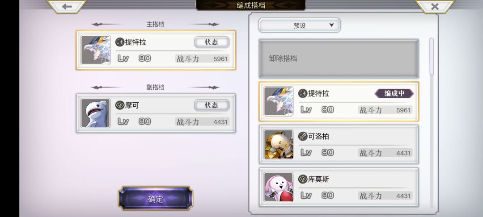Image resolution: width=483 pixels, height=217 pixels.
Task: Open 状态 for sub partner 摩可
Action: click(212, 105)
